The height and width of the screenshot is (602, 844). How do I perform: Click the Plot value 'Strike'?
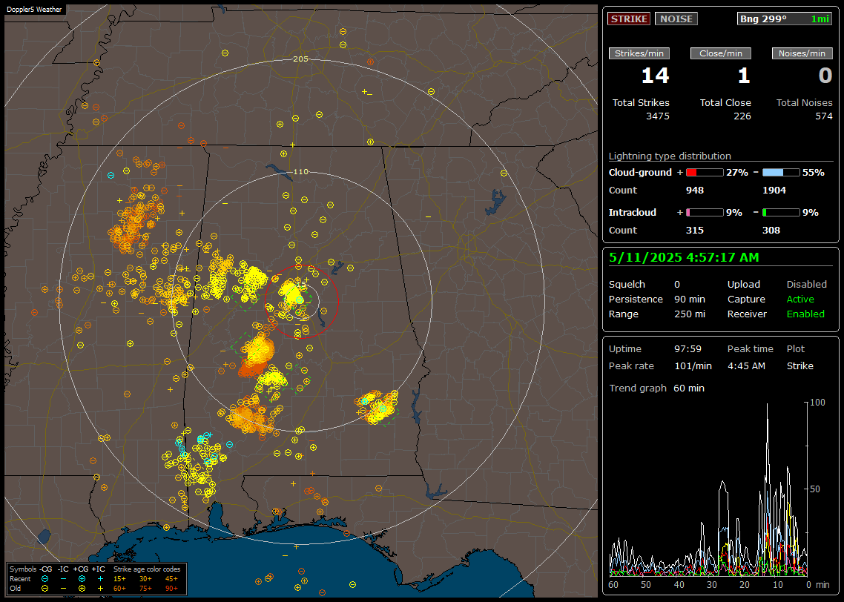point(800,365)
